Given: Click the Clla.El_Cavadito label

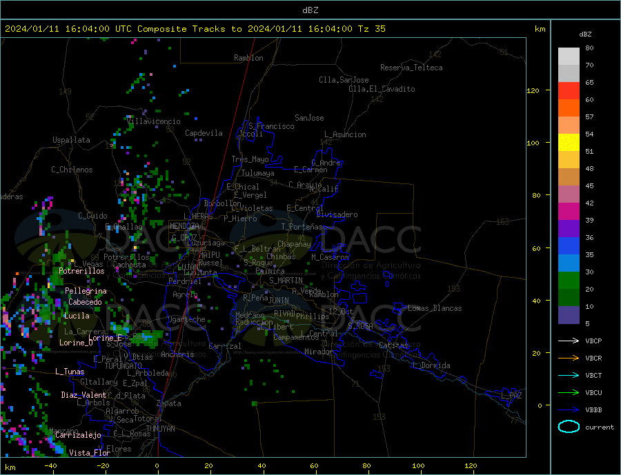Looking at the screenshot, I should click(x=382, y=89).
